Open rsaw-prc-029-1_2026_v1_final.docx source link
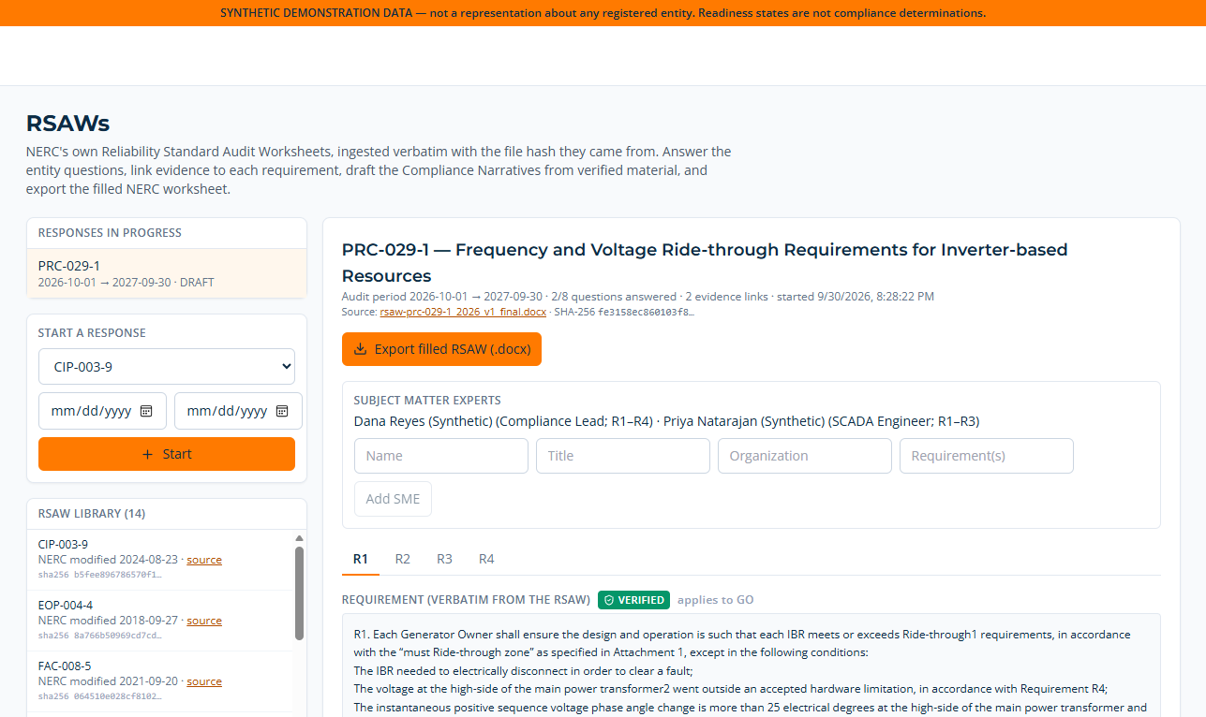Viewport: 1206px width, 717px height. (463, 312)
